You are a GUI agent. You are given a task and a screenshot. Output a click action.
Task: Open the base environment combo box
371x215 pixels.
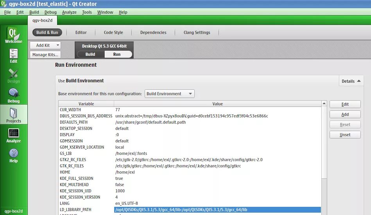point(169,94)
